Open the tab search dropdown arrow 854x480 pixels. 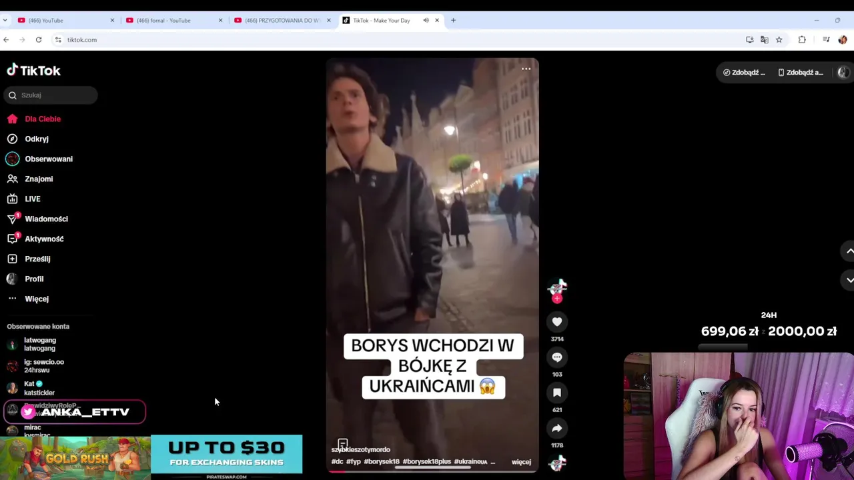[5, 20]
